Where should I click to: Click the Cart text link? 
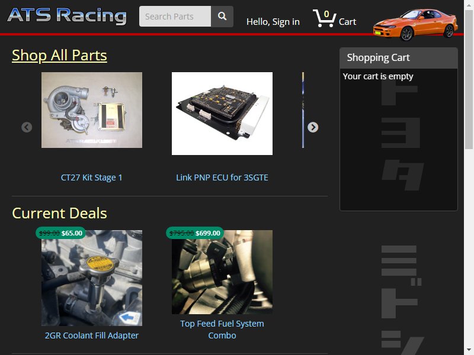(347, 22)
